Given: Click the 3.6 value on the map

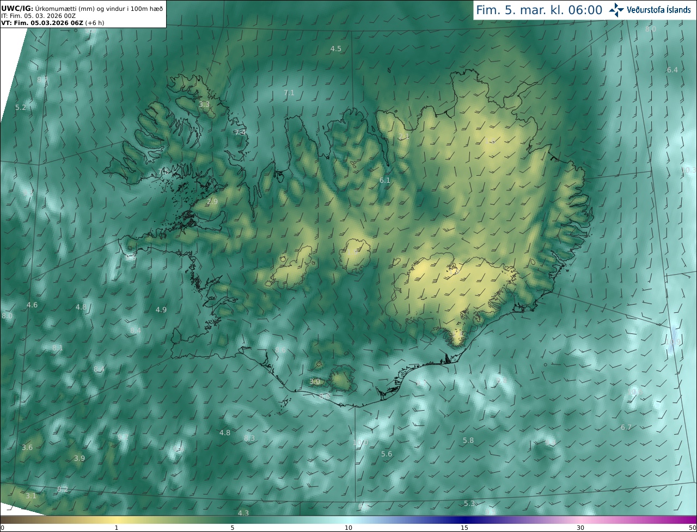Looking at the screenshot, I should pos(27,447).
